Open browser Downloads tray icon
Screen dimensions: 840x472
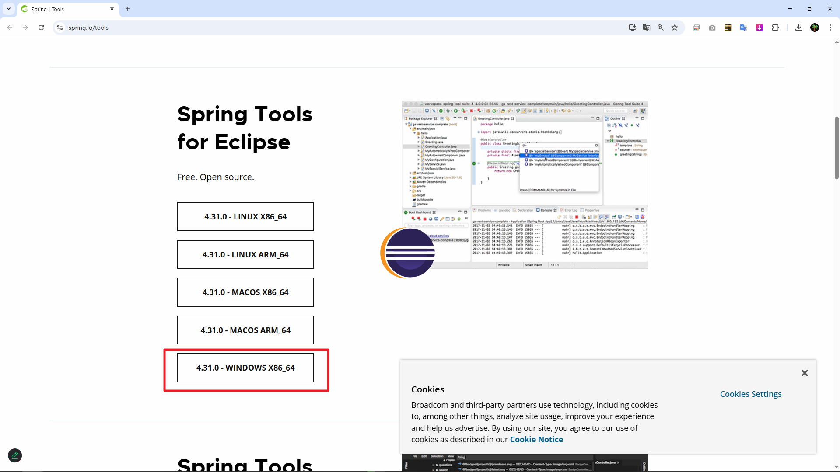tap(799, 28)
